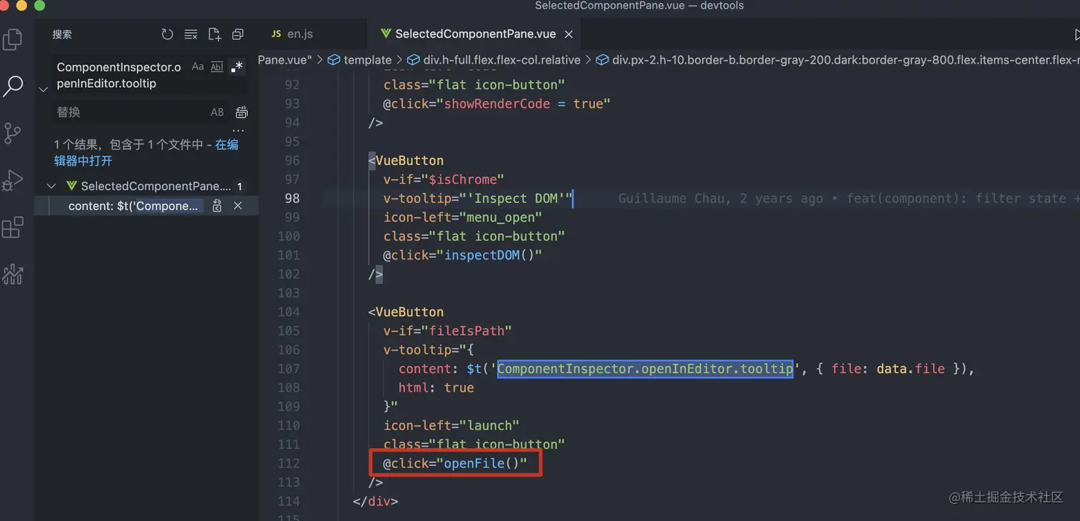
Task: Click the 搜索 panel title
Action: [62, 34]
